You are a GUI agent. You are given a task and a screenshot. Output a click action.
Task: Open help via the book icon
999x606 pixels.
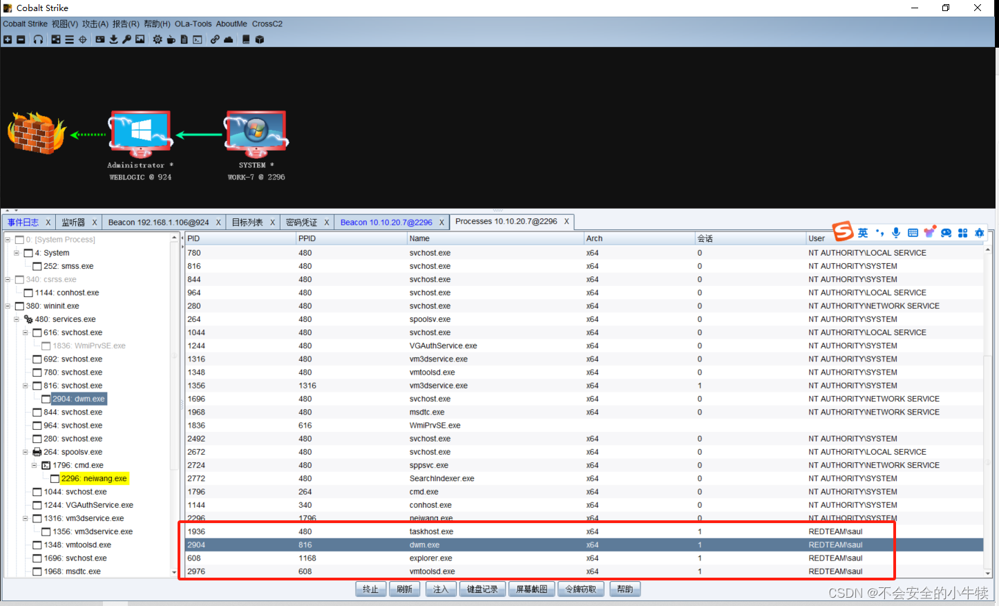(246, 39)
